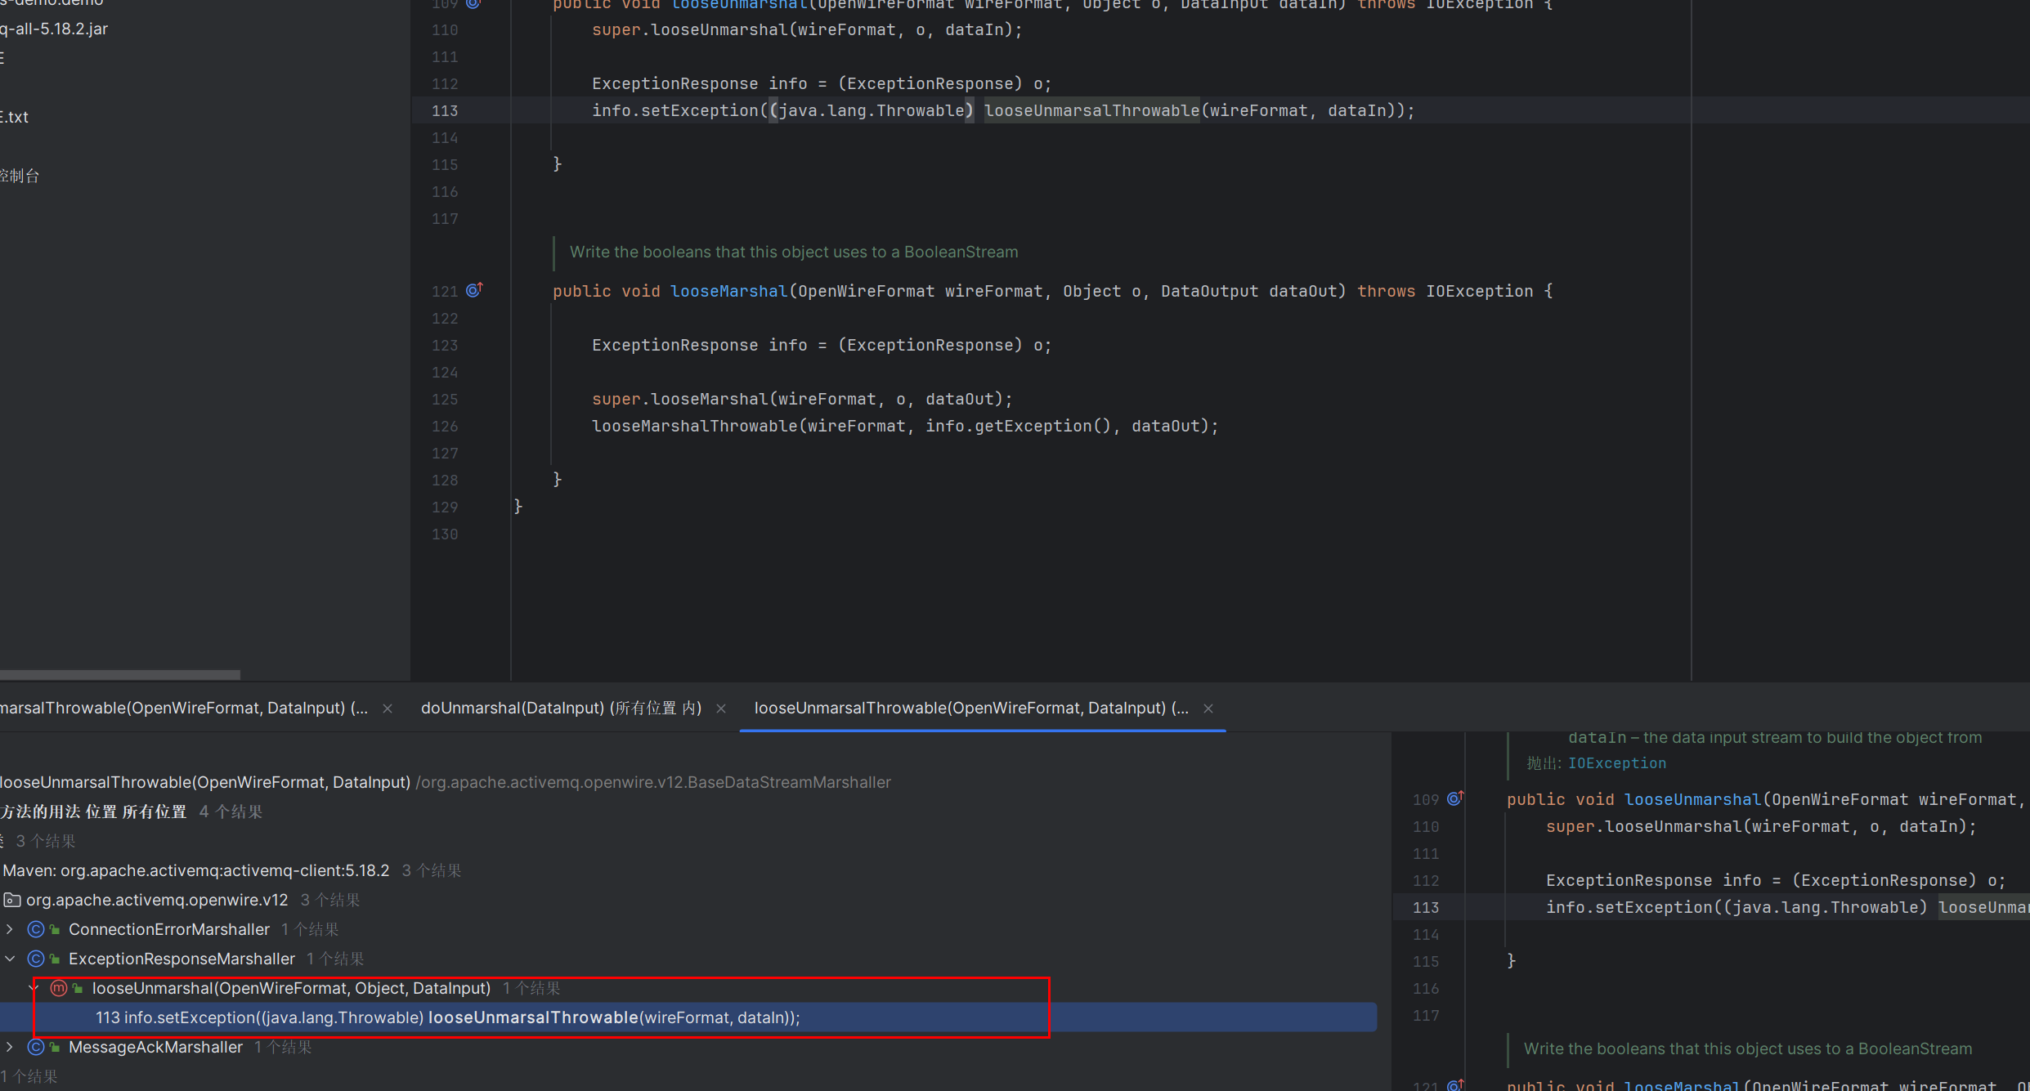Click the org.apache.activemq.openwire.v12 package folder icon
2030x1091 pixels.
[x=12, y=900]
